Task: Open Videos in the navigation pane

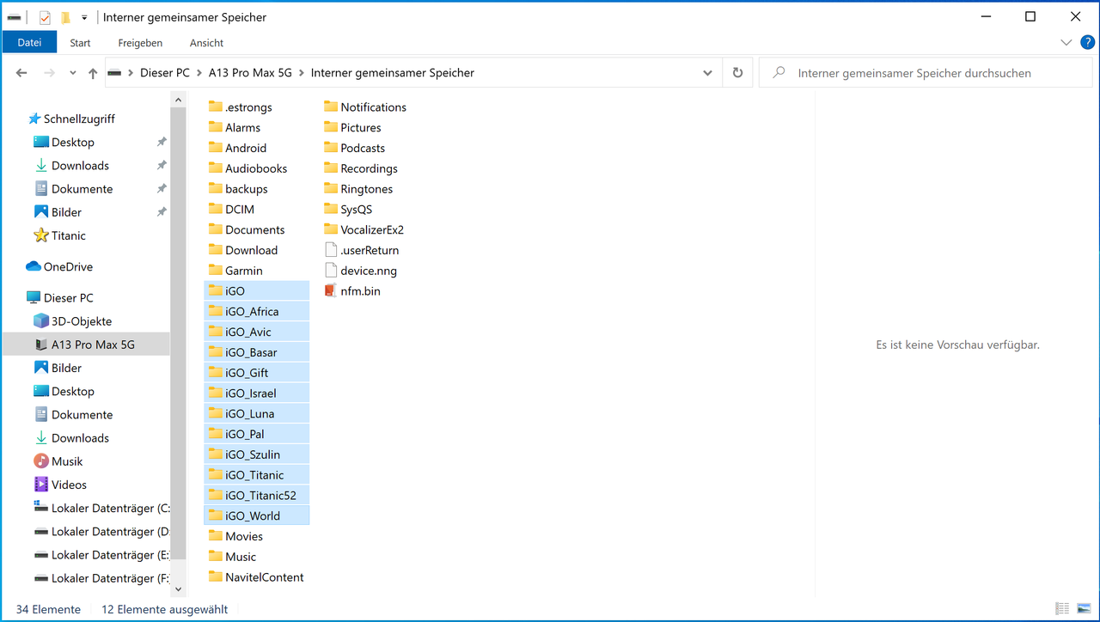Action: (69, 484)
